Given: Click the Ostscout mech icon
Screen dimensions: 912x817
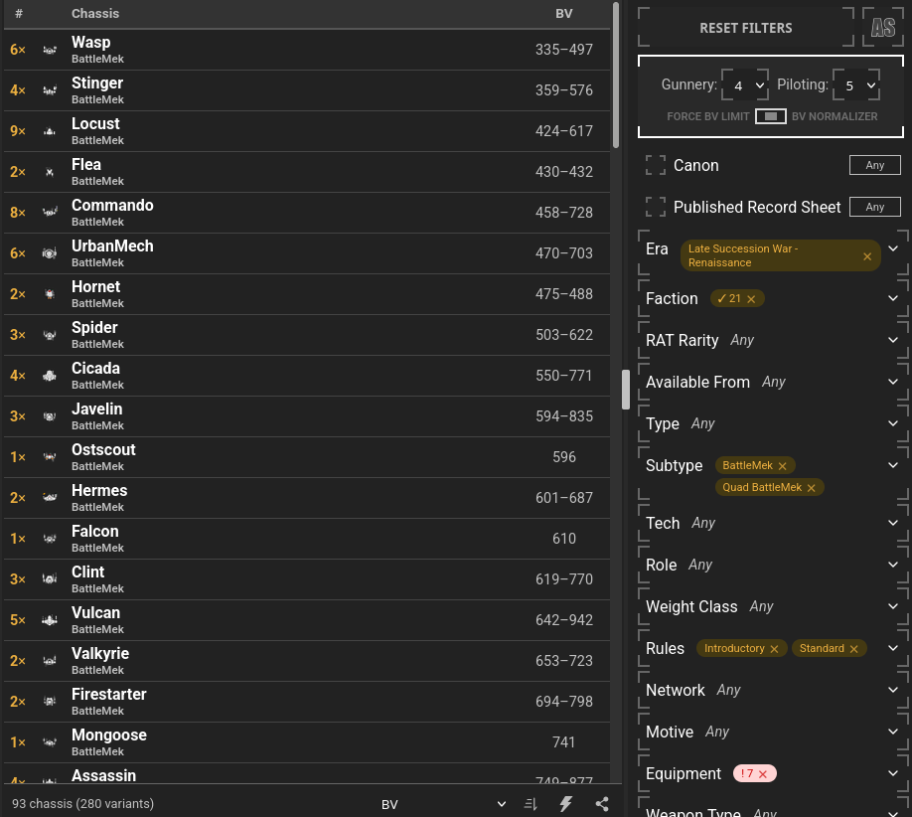Looking at the screenshot, I should (x=50, y=457).
